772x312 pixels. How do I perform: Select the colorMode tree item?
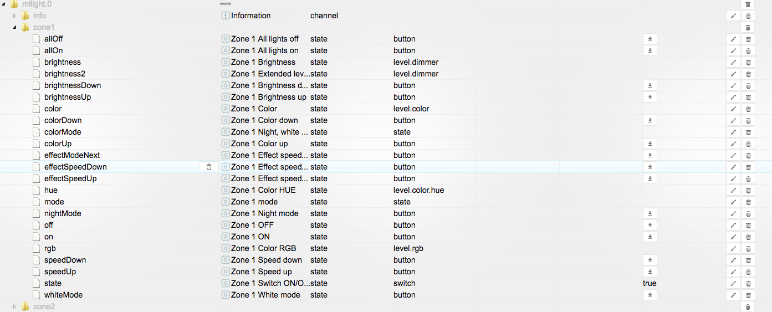pos(63,132)
